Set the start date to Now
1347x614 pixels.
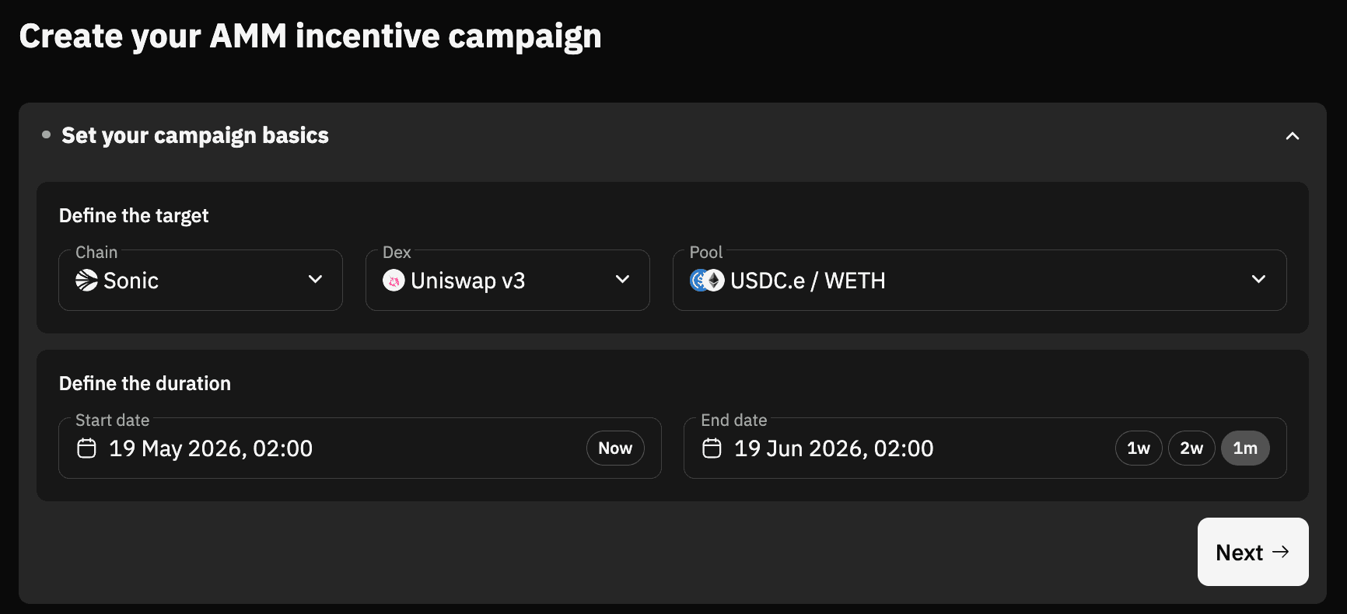[x=615, y=448]
